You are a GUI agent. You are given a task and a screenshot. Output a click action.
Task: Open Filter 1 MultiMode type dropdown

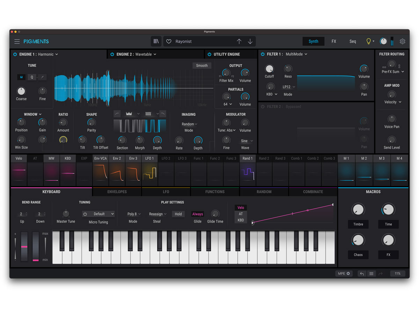coord(296,54)
